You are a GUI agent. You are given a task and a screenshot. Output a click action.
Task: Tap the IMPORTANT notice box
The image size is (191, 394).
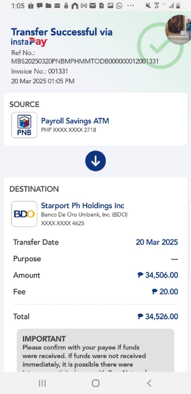click(x=95, y=350)
